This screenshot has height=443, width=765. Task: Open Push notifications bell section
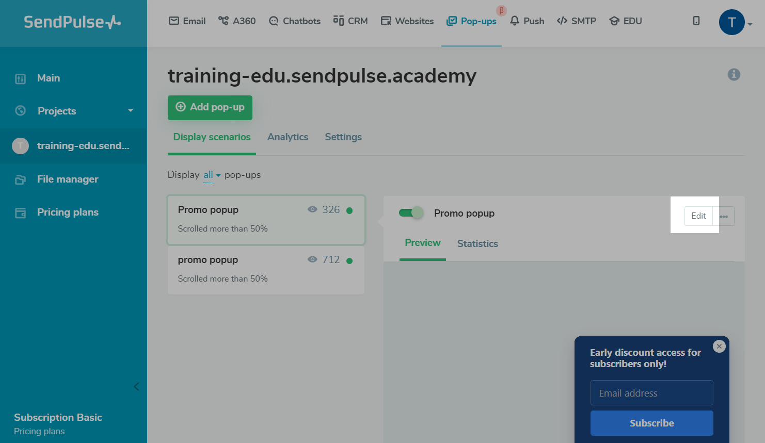[527, 21]
